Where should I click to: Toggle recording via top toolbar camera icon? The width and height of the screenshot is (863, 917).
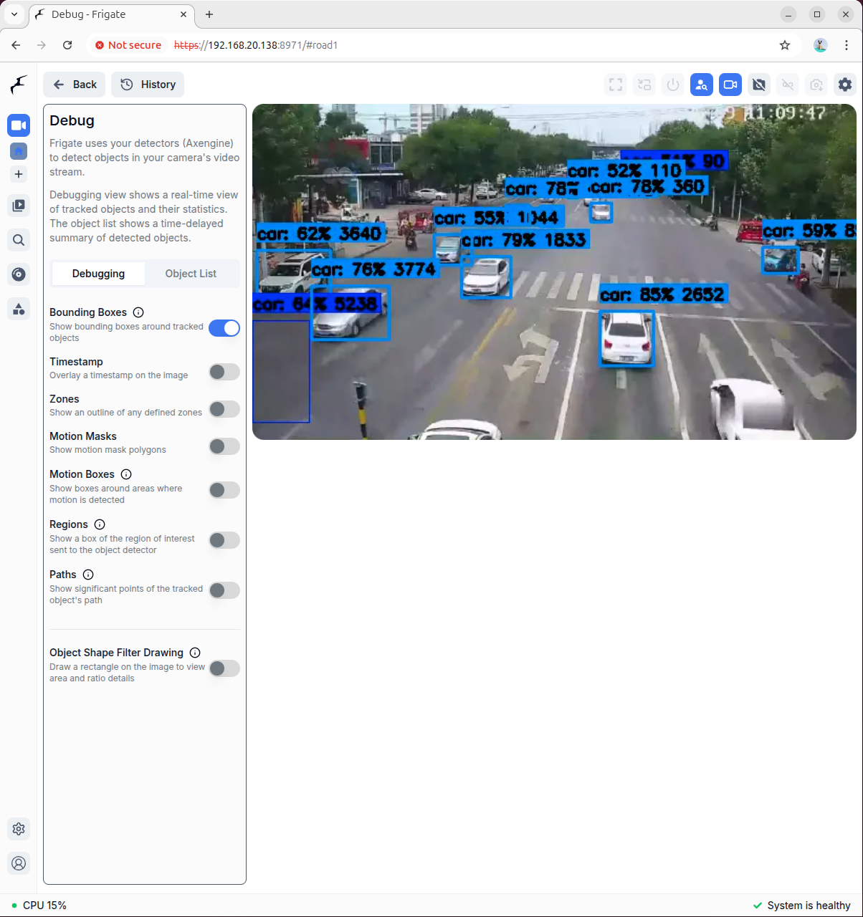point(730,85)
